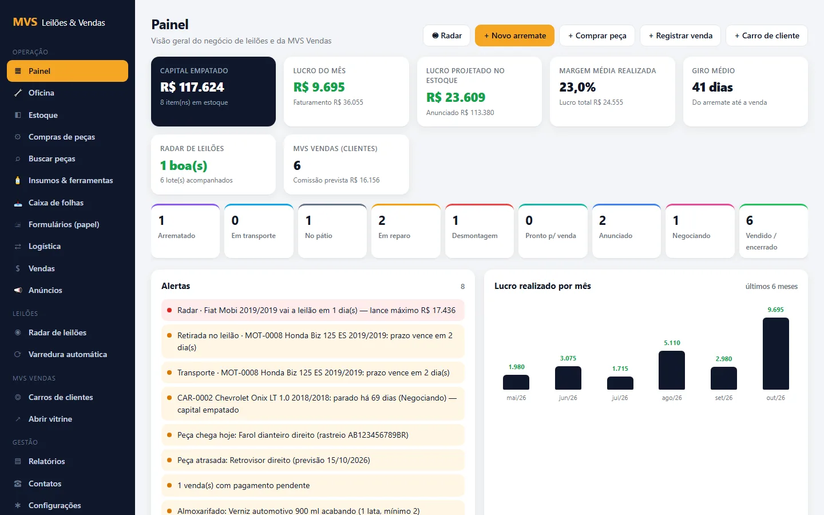Click the Configurações gear icon

coord(18,505)
